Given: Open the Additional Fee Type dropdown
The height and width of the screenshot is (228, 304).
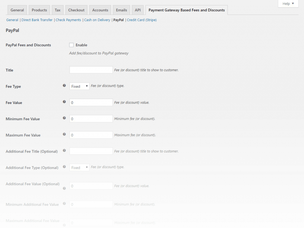Looking at the screenshot, I should click(x=80, y=168).
